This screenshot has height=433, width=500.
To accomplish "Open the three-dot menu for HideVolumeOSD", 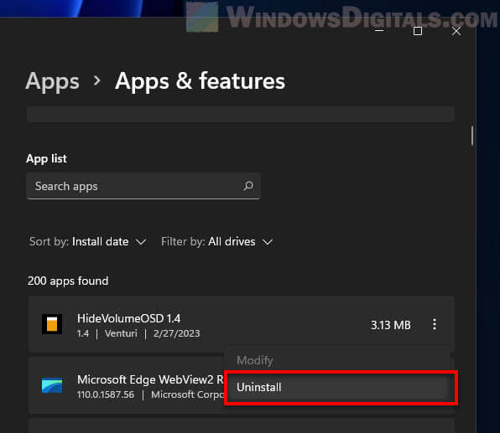I will click(x=435, y=324).
